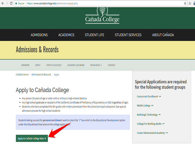Click the browser forward arrow

[x=7, y=3]
